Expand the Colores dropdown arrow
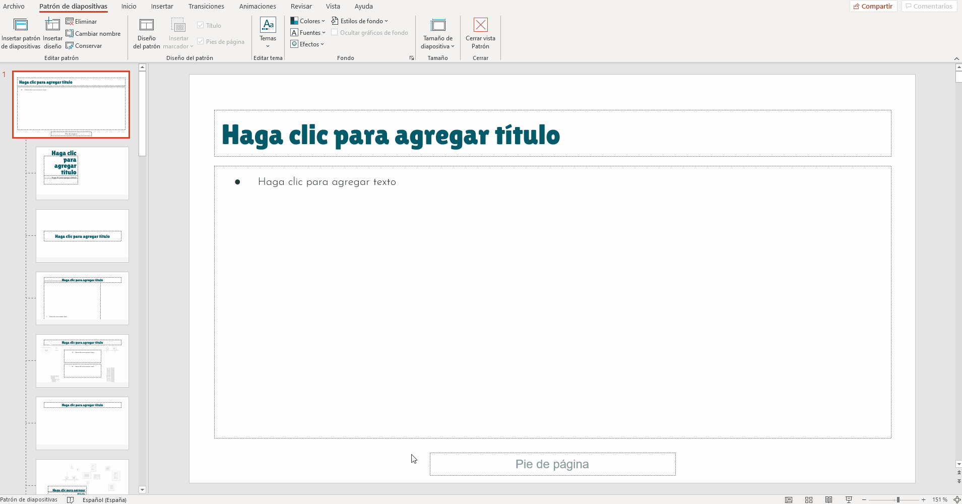Image resolution: width=962 pixels, height=504 pixels. [323, 21]
